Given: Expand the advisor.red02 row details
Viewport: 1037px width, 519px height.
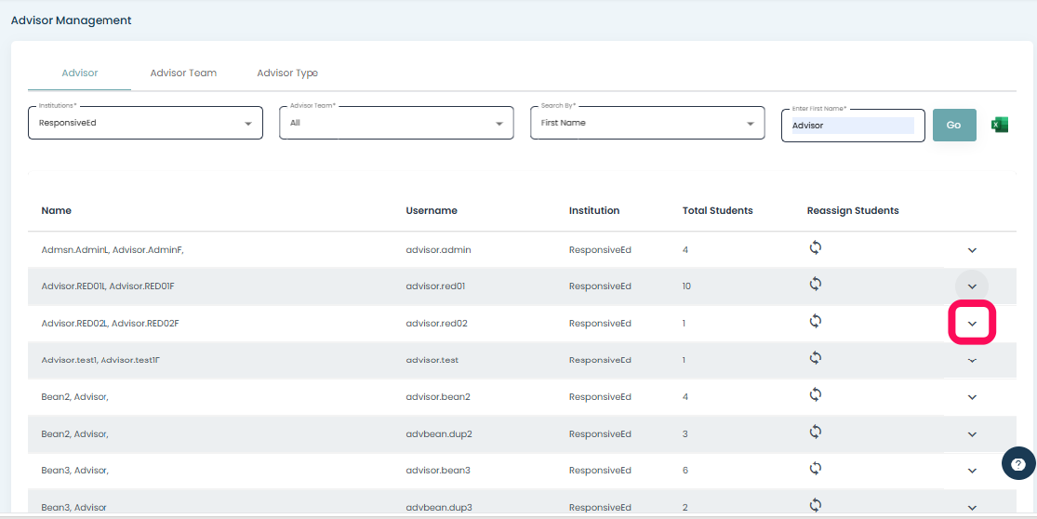Looking at the screenshot, I should click(972, 324).
